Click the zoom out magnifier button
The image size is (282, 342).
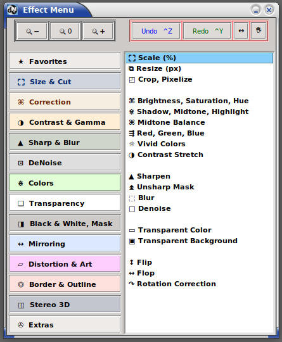pyautogui.click(x=32, y=31)
